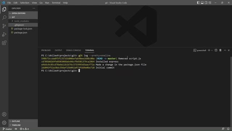Open notifications bell in status bar
The image size is (232, 131).
[x=228, y=129]
